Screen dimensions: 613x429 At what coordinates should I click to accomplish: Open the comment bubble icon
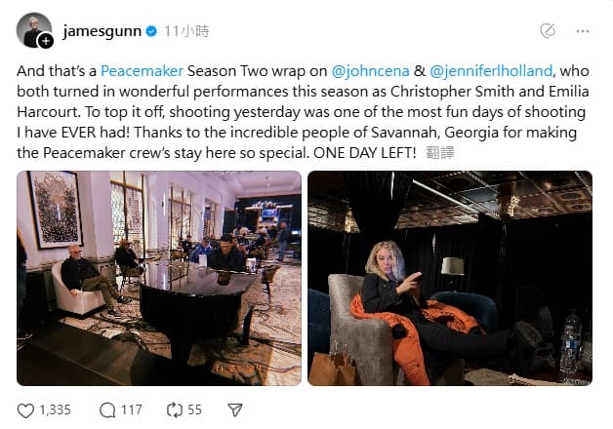point(107,410)
